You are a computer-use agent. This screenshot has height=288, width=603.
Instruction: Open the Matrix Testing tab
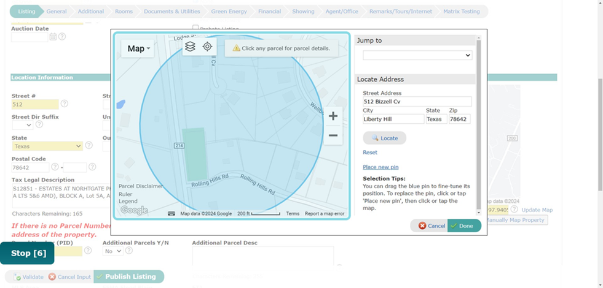coord(462,12)
